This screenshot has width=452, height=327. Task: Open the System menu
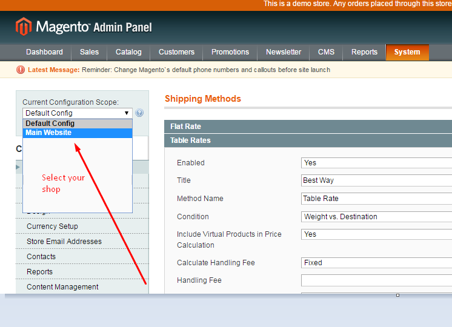coord(407,52)
